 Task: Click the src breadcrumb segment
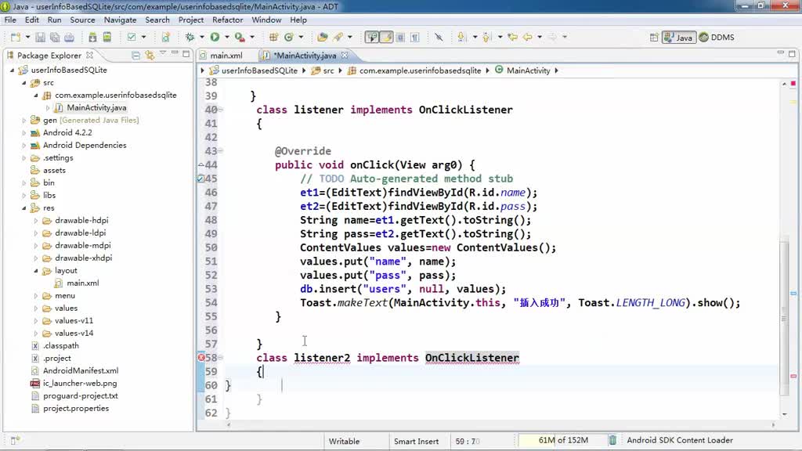pos(323,70)
